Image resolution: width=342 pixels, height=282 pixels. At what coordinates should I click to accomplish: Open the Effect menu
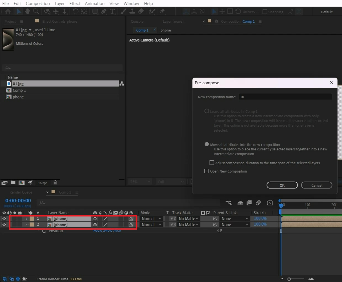[x=75, y=3]
